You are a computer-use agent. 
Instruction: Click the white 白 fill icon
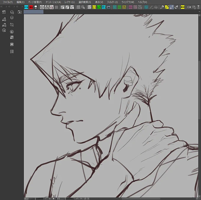pos(42,7)
